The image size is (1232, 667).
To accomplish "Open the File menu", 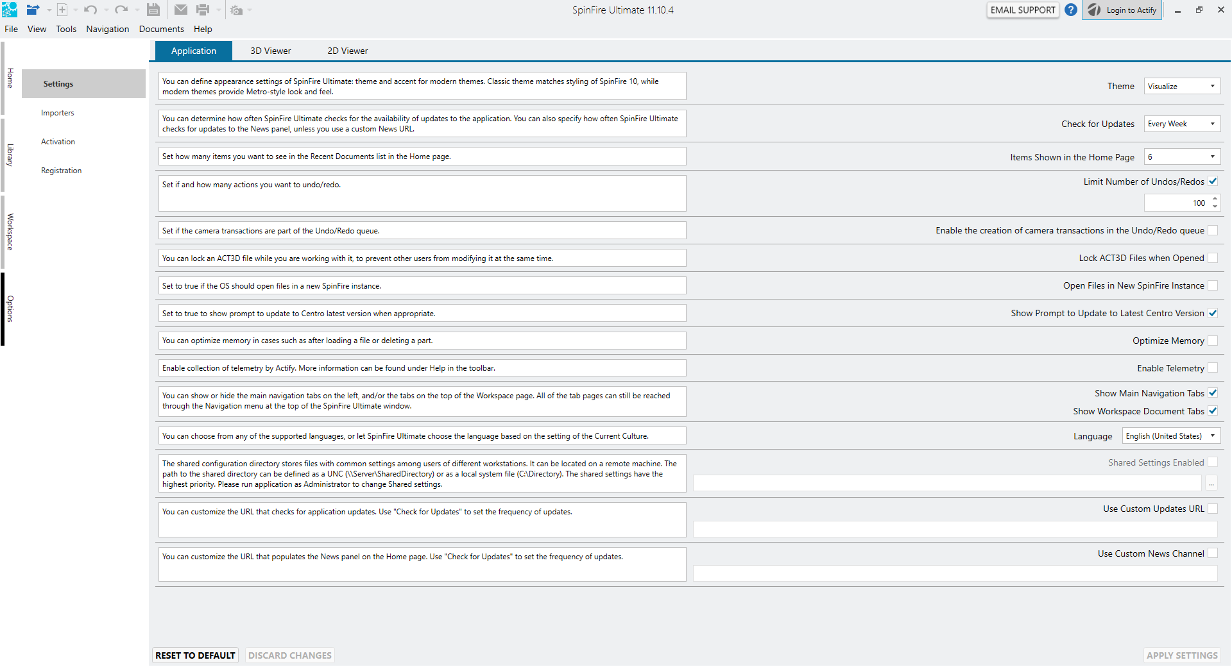I will click(12, 29).
